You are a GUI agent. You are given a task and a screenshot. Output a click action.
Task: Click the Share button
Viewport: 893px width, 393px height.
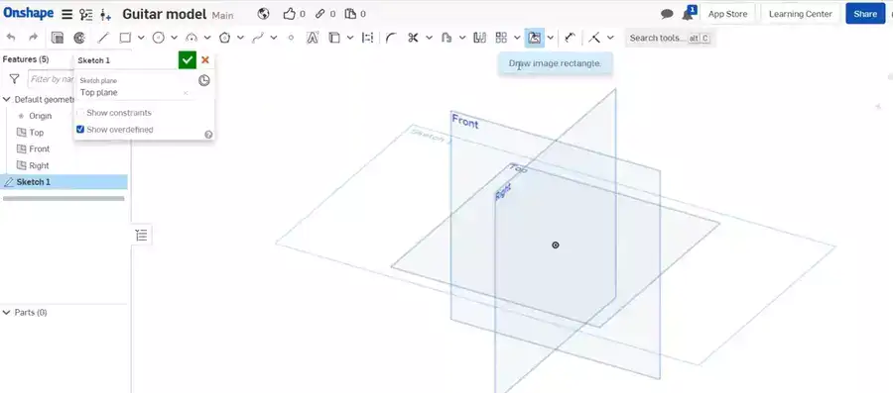(x=865, y=14)
